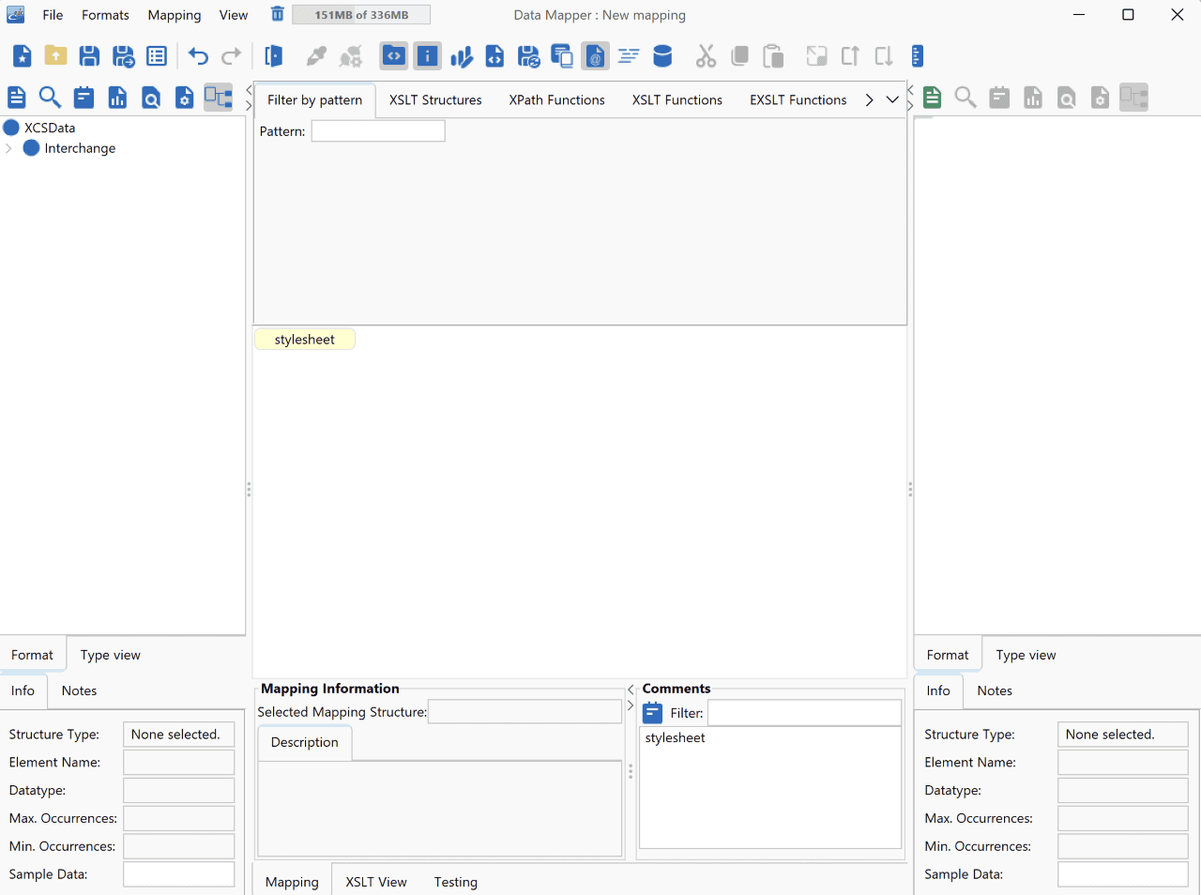Screen dimensions: 1201x895
Task: Toggle the source panel tree-structure view button
Action: [x=219, y=97]
